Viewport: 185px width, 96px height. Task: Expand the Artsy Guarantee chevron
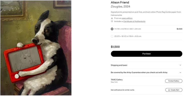[x=180, y=73]
